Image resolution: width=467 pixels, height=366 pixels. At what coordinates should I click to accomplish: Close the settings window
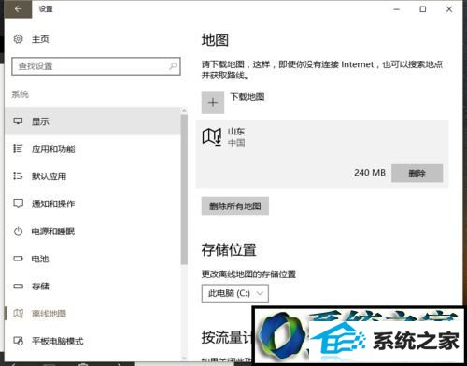449,9
